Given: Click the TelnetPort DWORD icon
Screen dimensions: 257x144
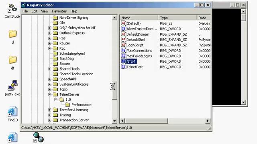Looking at the screenshot, I should click(x=123, y=67).
